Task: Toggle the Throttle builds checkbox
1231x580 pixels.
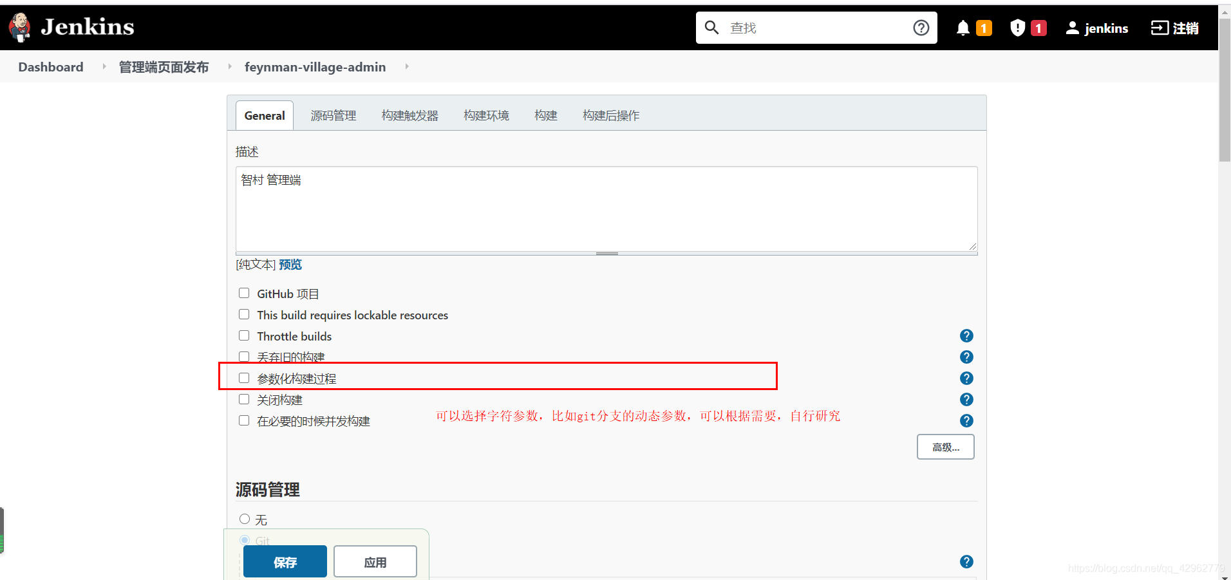Action: click(244, 335)
